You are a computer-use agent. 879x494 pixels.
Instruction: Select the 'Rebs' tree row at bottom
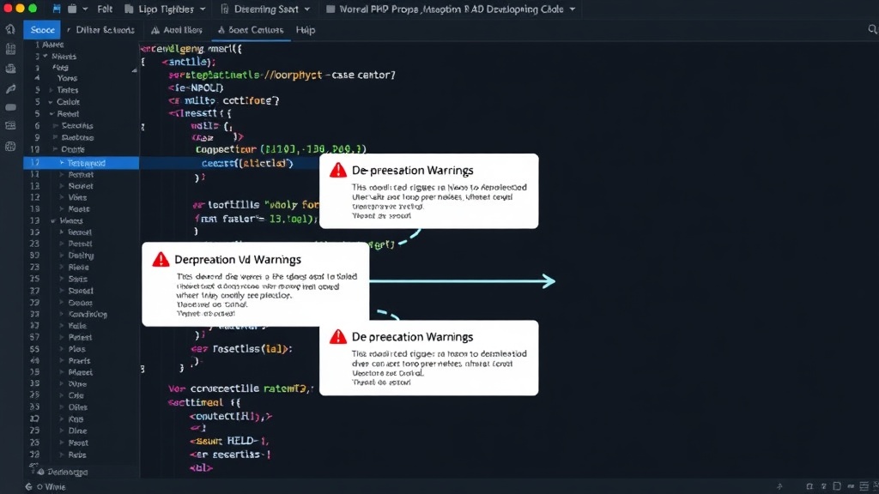tap(82, 455)
